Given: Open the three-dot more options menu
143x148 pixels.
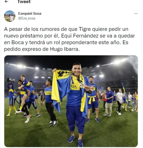Looking at the screenshot, I should click(136, 14).
